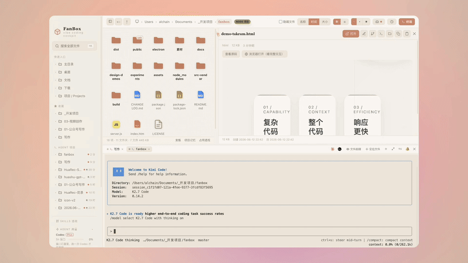The width and height of the screenshot is (468, 263).
Task: Select the index.htm file icon
Action: point(137,124)
